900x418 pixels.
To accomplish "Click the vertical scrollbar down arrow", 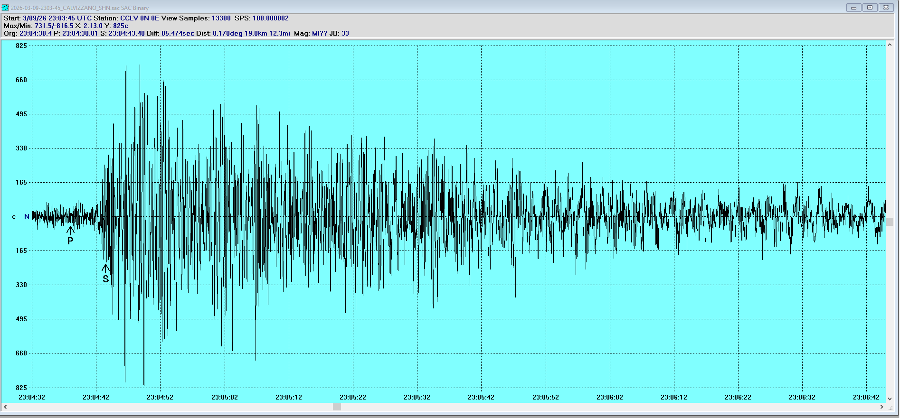I will tap(890, 399).
